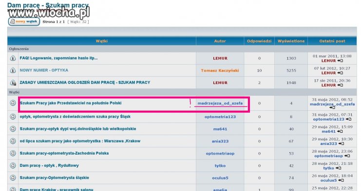Open thread 'Dam pracę Kraków - pracownik salonu'
Image resolution: width=361 pixels, height=191 pixels.
pyautogui.click(x=57, y=190)
